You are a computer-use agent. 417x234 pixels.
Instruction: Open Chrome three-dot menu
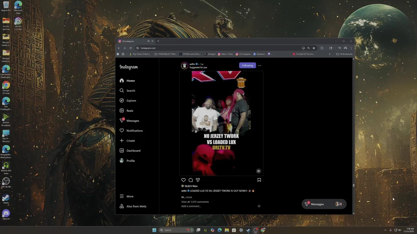click(351, 48)
